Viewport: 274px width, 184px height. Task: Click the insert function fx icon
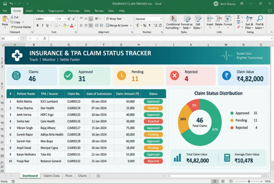tap(45, 38)
